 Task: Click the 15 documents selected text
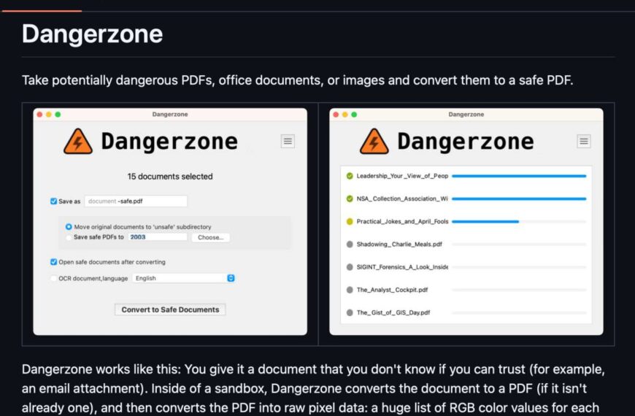170,177
